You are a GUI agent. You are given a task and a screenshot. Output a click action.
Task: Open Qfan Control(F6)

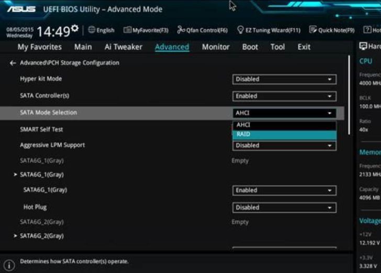(203, 30)
